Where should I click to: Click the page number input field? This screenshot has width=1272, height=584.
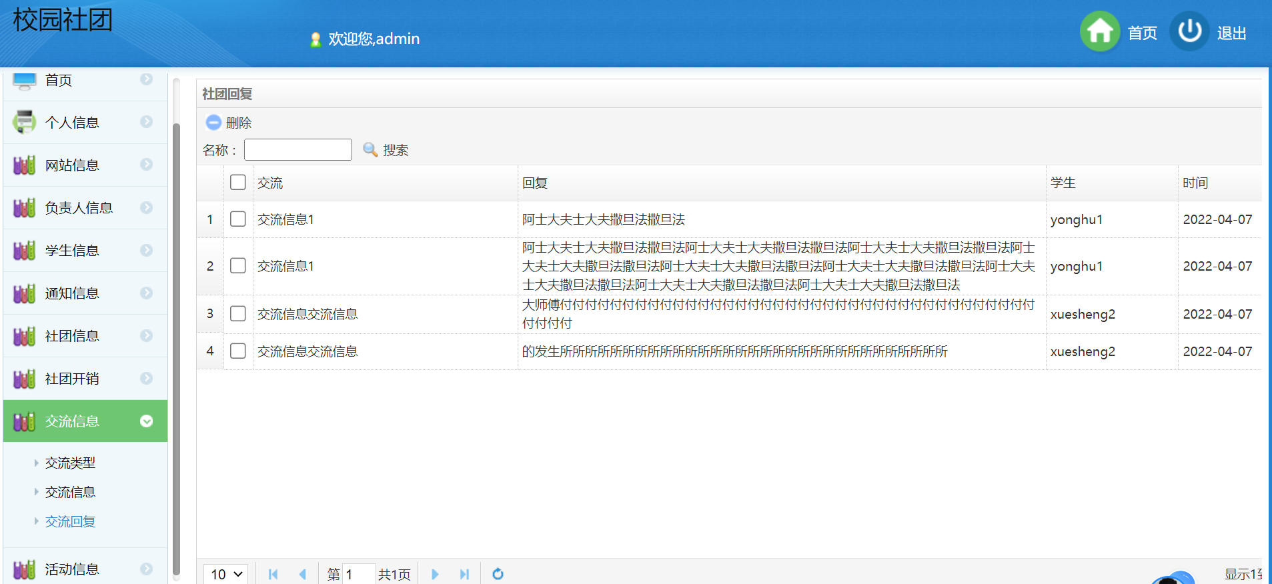359,574
